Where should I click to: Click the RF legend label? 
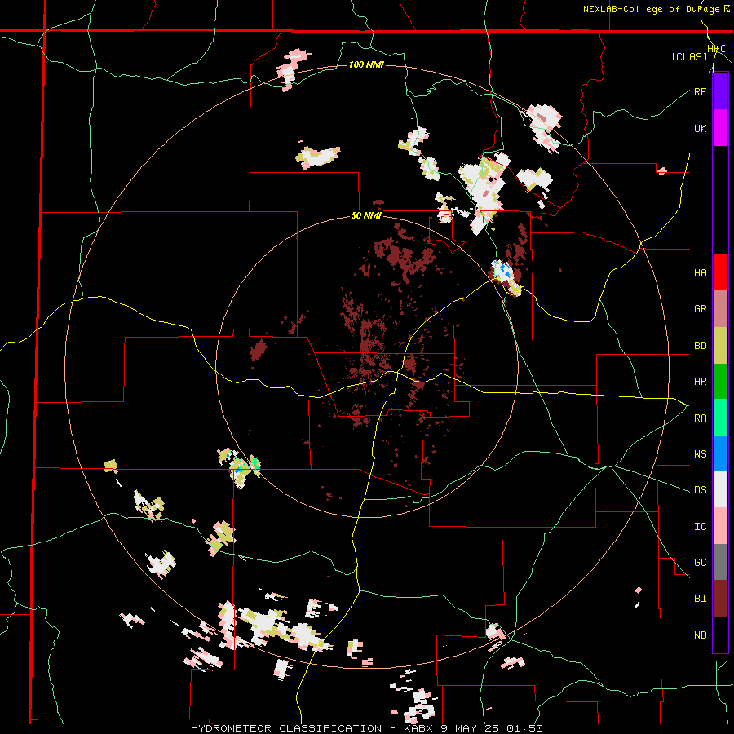pyautogui.click(x=700, y=91)
